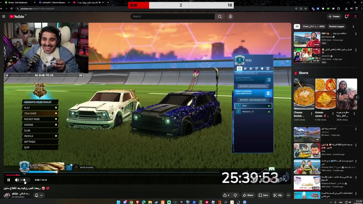
Task: Select the All filter chip
Action: click(x=297, y=27)
